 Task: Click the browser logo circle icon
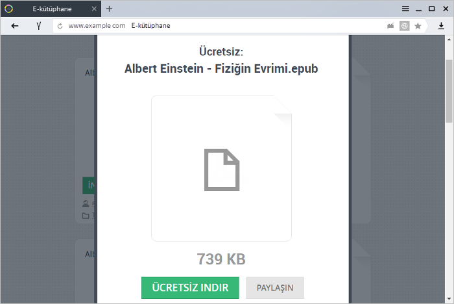(x=8, y=8)
